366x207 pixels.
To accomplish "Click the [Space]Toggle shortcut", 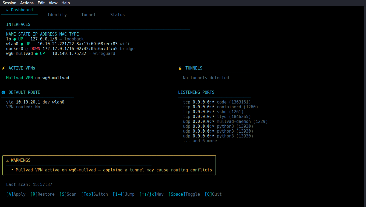I will click(x=184, y=194).
